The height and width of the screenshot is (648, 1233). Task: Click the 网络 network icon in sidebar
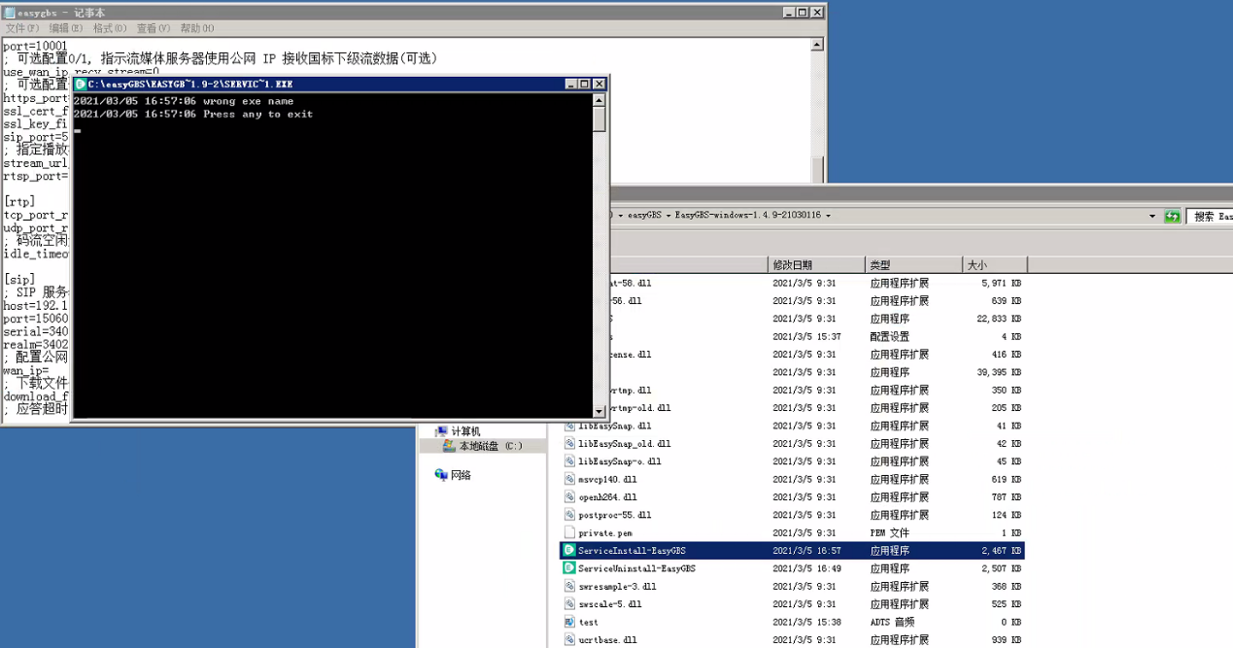pyautogui.click(x=442, y=475)
